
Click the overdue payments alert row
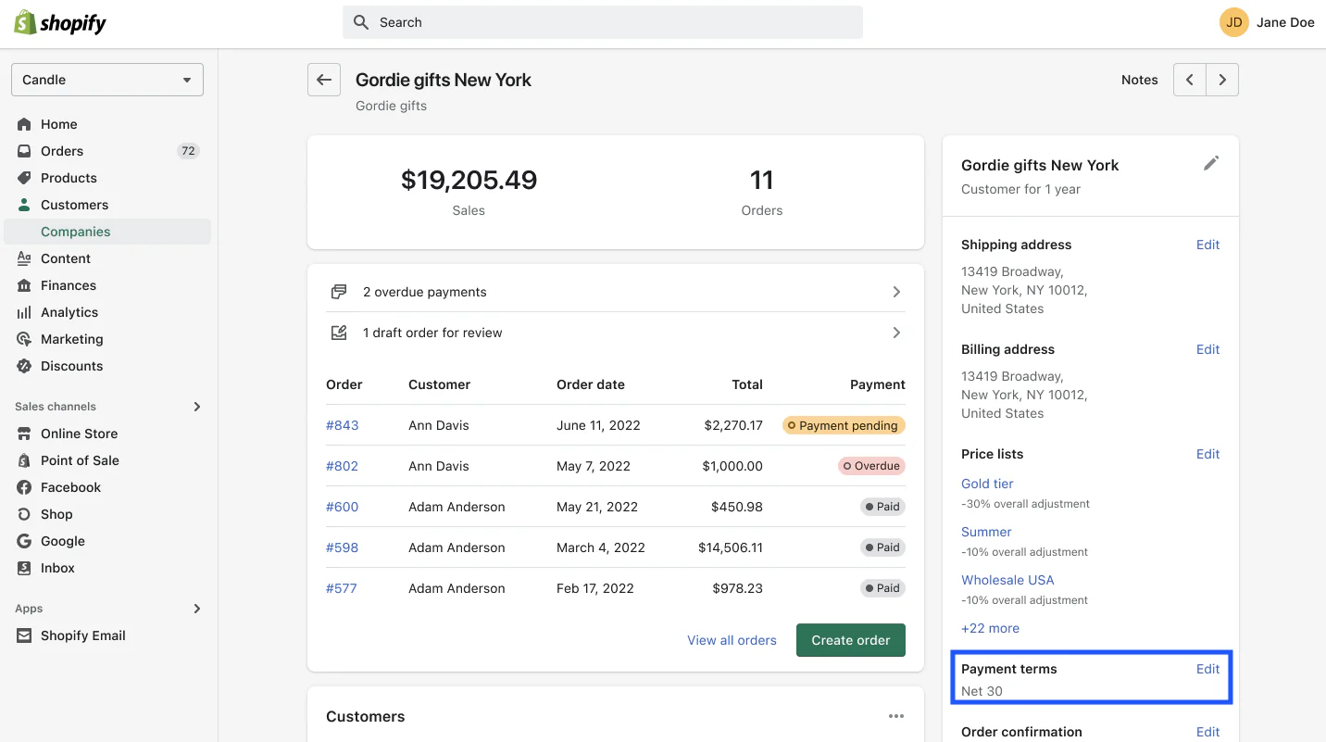[615, 291]
